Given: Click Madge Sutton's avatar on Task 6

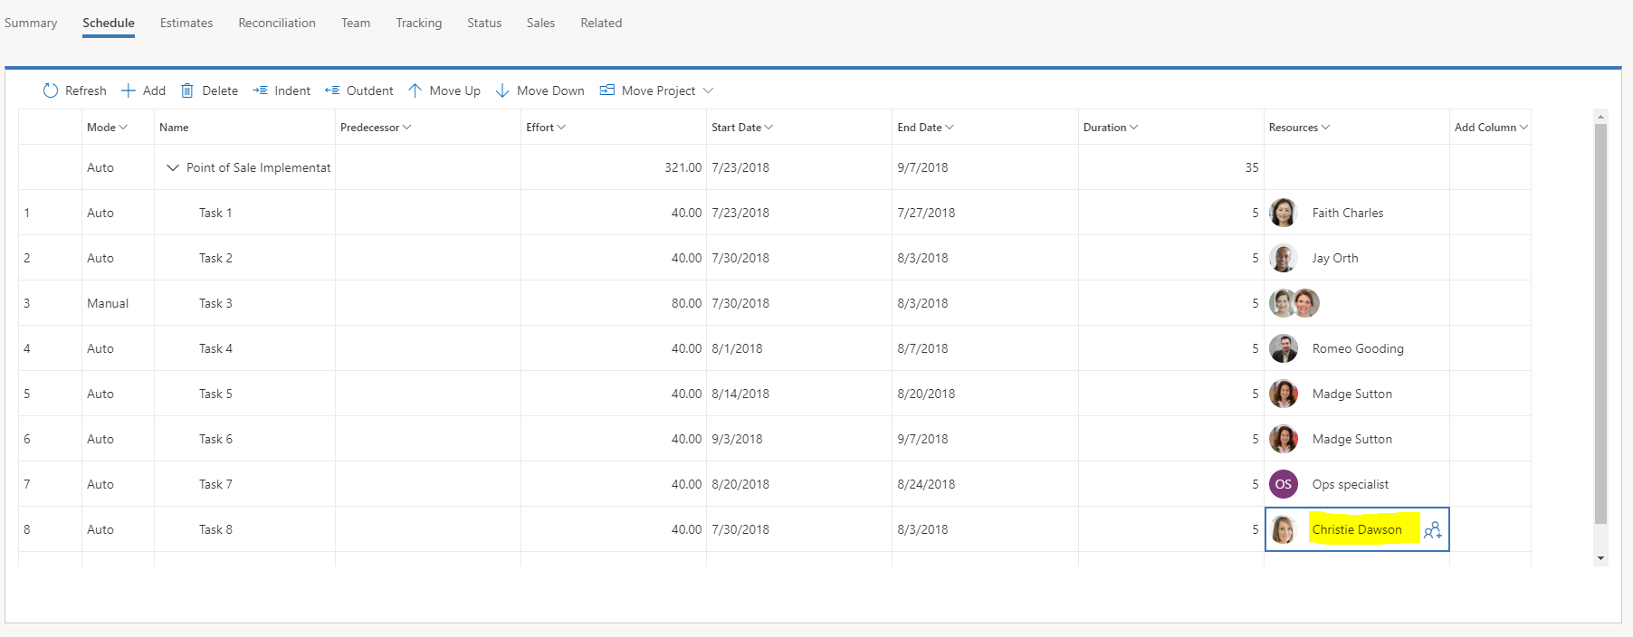Looking at the screenshot, I should click(x=1284, y=439).
